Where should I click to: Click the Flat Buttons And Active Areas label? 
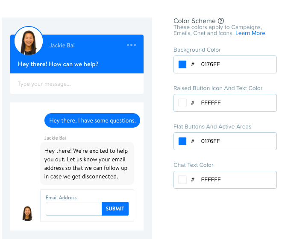coord(212,127)
